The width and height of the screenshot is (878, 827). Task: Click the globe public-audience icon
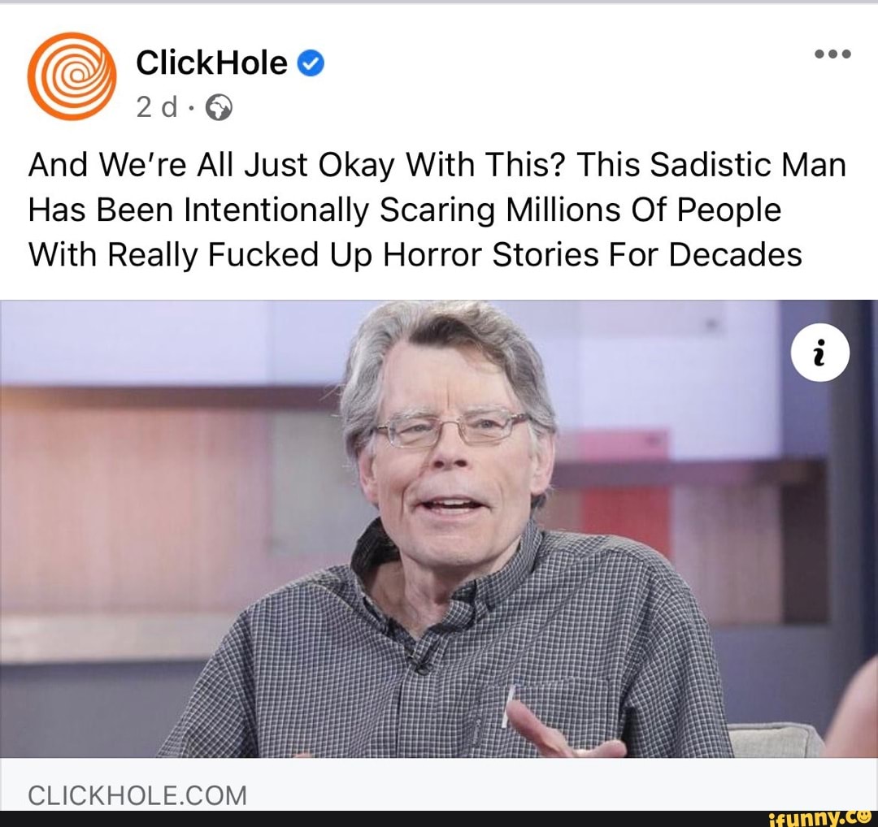(x=219, y=107)
